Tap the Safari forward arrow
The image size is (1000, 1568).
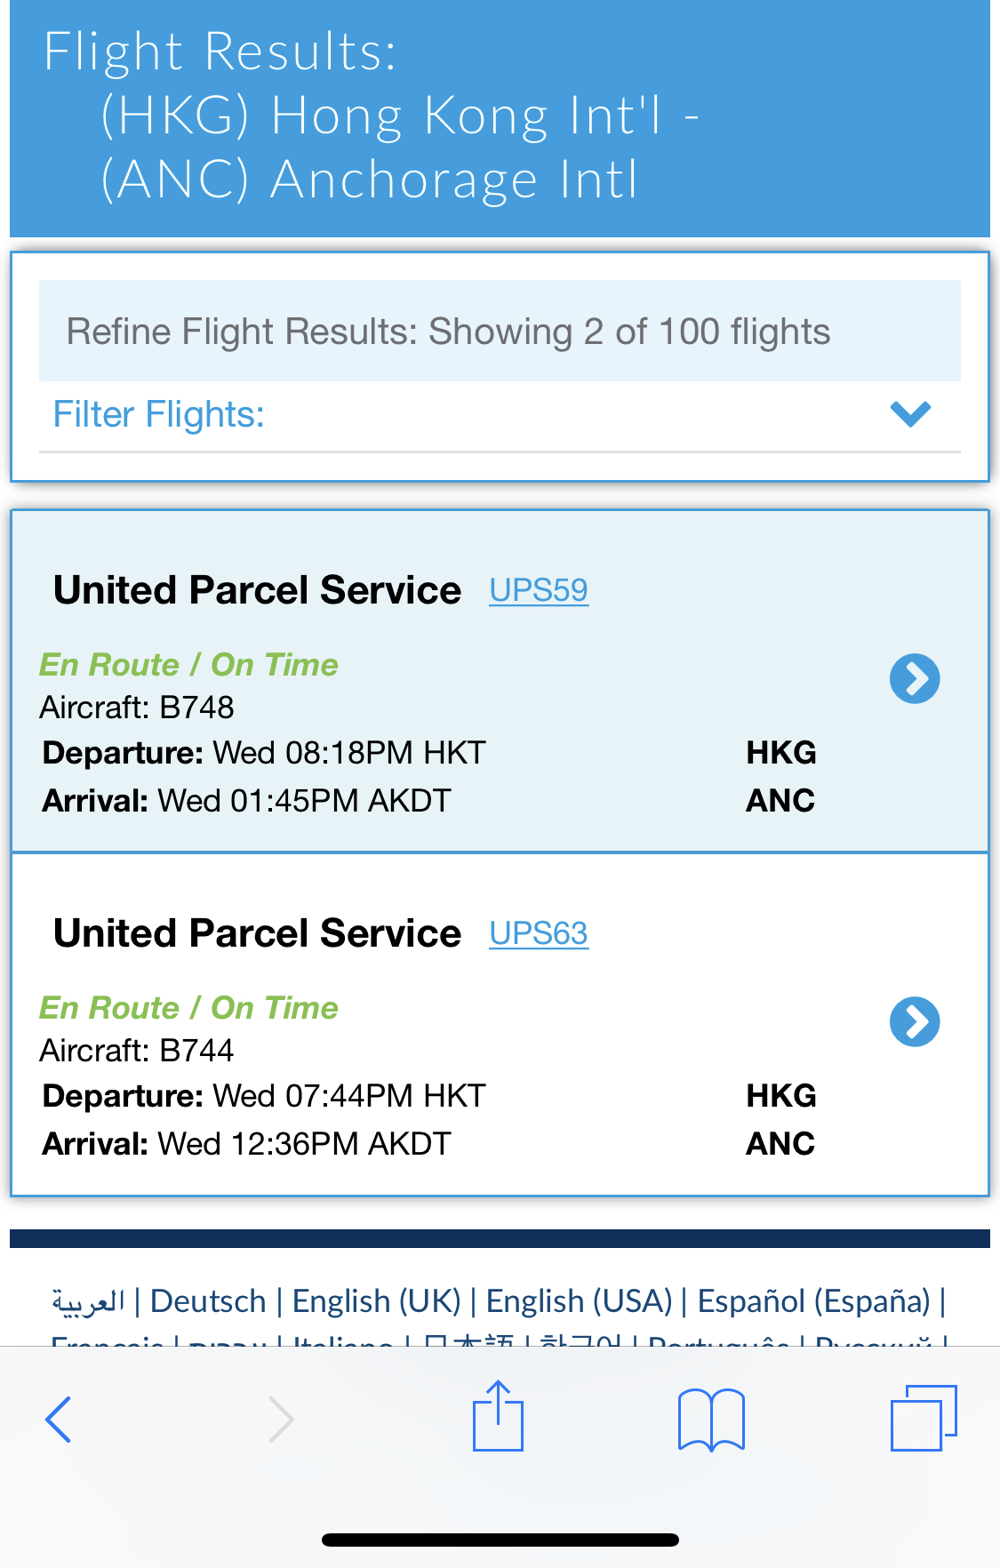pos(281,1419)
